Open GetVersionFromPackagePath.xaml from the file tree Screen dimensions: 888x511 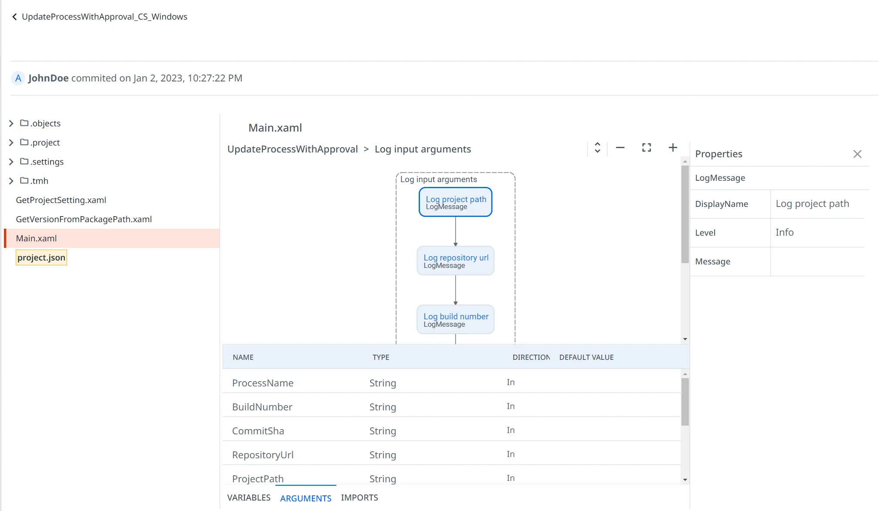click(x=84, y=219)
